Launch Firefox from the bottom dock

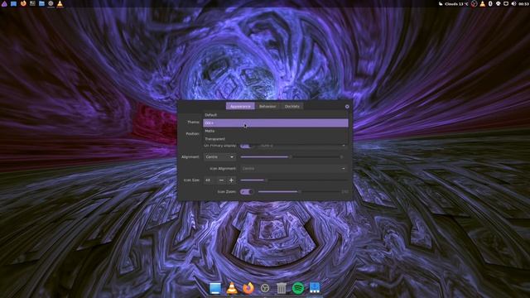(248, 288)
